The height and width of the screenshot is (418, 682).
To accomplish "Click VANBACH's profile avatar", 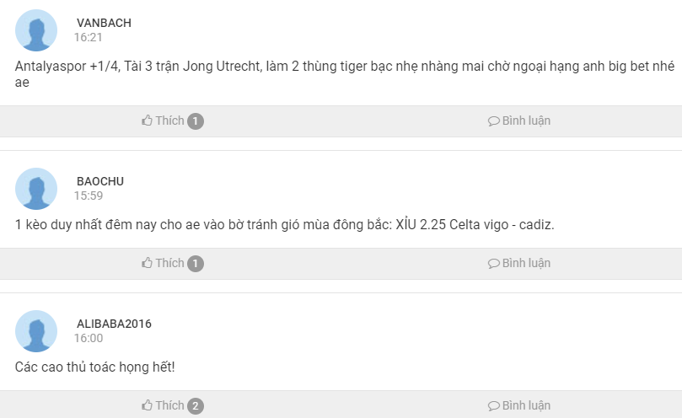I will coord(36,30).
